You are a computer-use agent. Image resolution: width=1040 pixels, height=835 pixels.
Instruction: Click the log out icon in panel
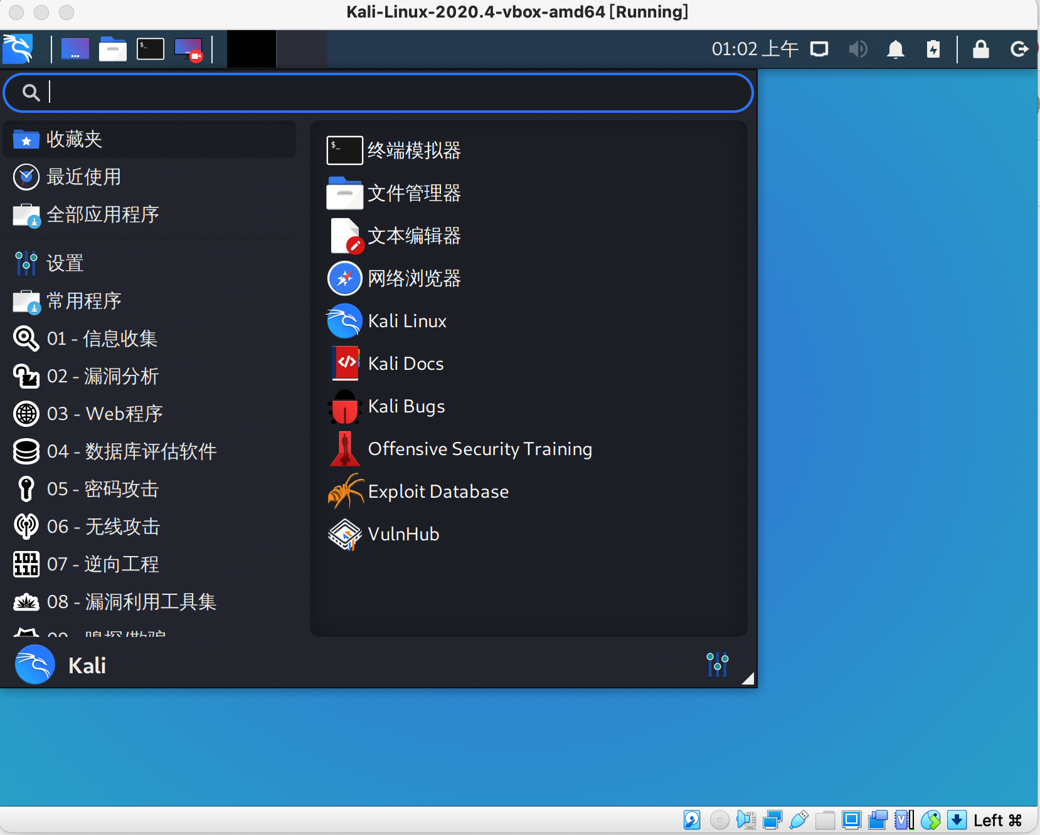pos(1019,49)
